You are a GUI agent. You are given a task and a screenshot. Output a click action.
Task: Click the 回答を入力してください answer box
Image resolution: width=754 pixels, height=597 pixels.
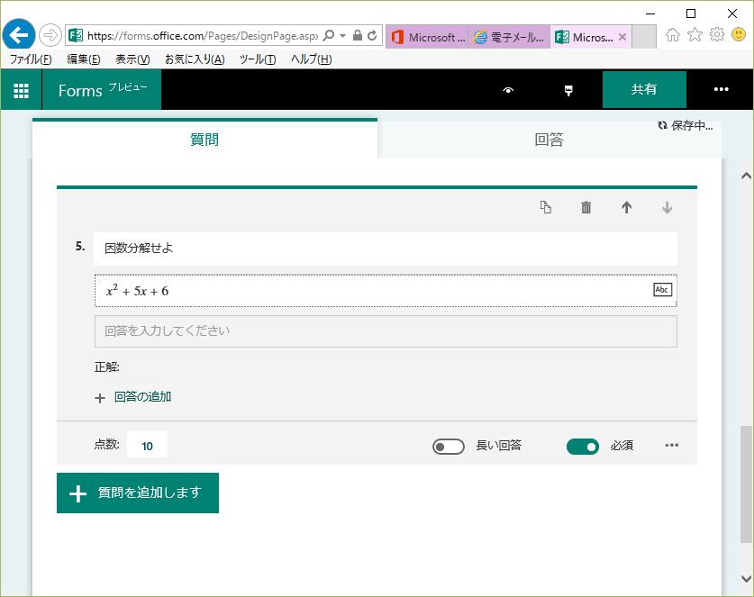click(x=386, y=331)
